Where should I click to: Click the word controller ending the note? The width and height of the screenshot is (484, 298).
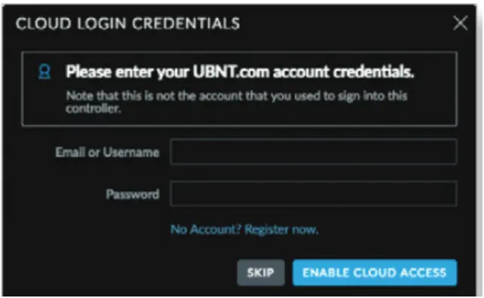93,108
